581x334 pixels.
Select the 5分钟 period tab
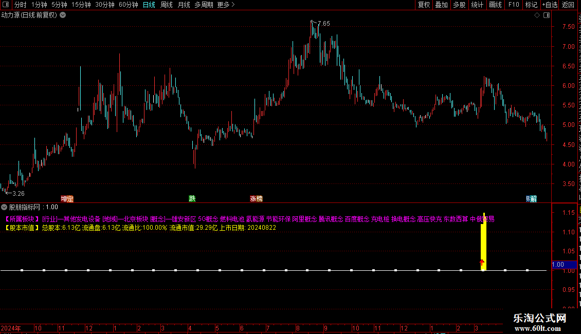pos(59,5)
